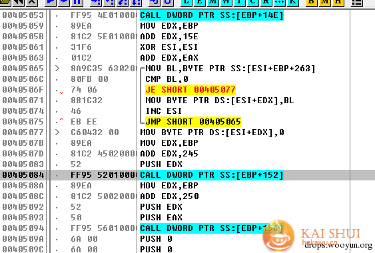375x253 pixels.
Task: Click hex bytes 01C2
Action: (81, 58)
